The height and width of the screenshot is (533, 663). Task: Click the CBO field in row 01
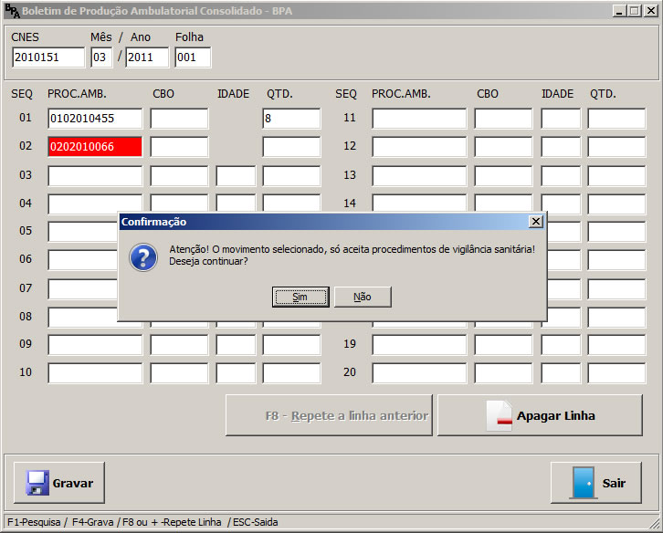pyautogui.click(x=179, y=118)
